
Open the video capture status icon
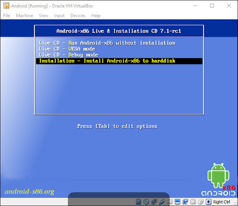click(x=185, y=202)
